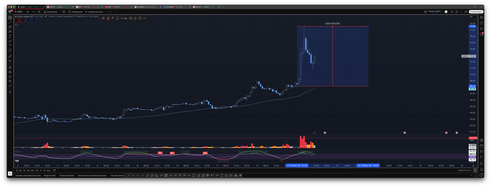Change line color with pencil swatch
This screenshot has height=187, width=491.
(x=108, y=18)
